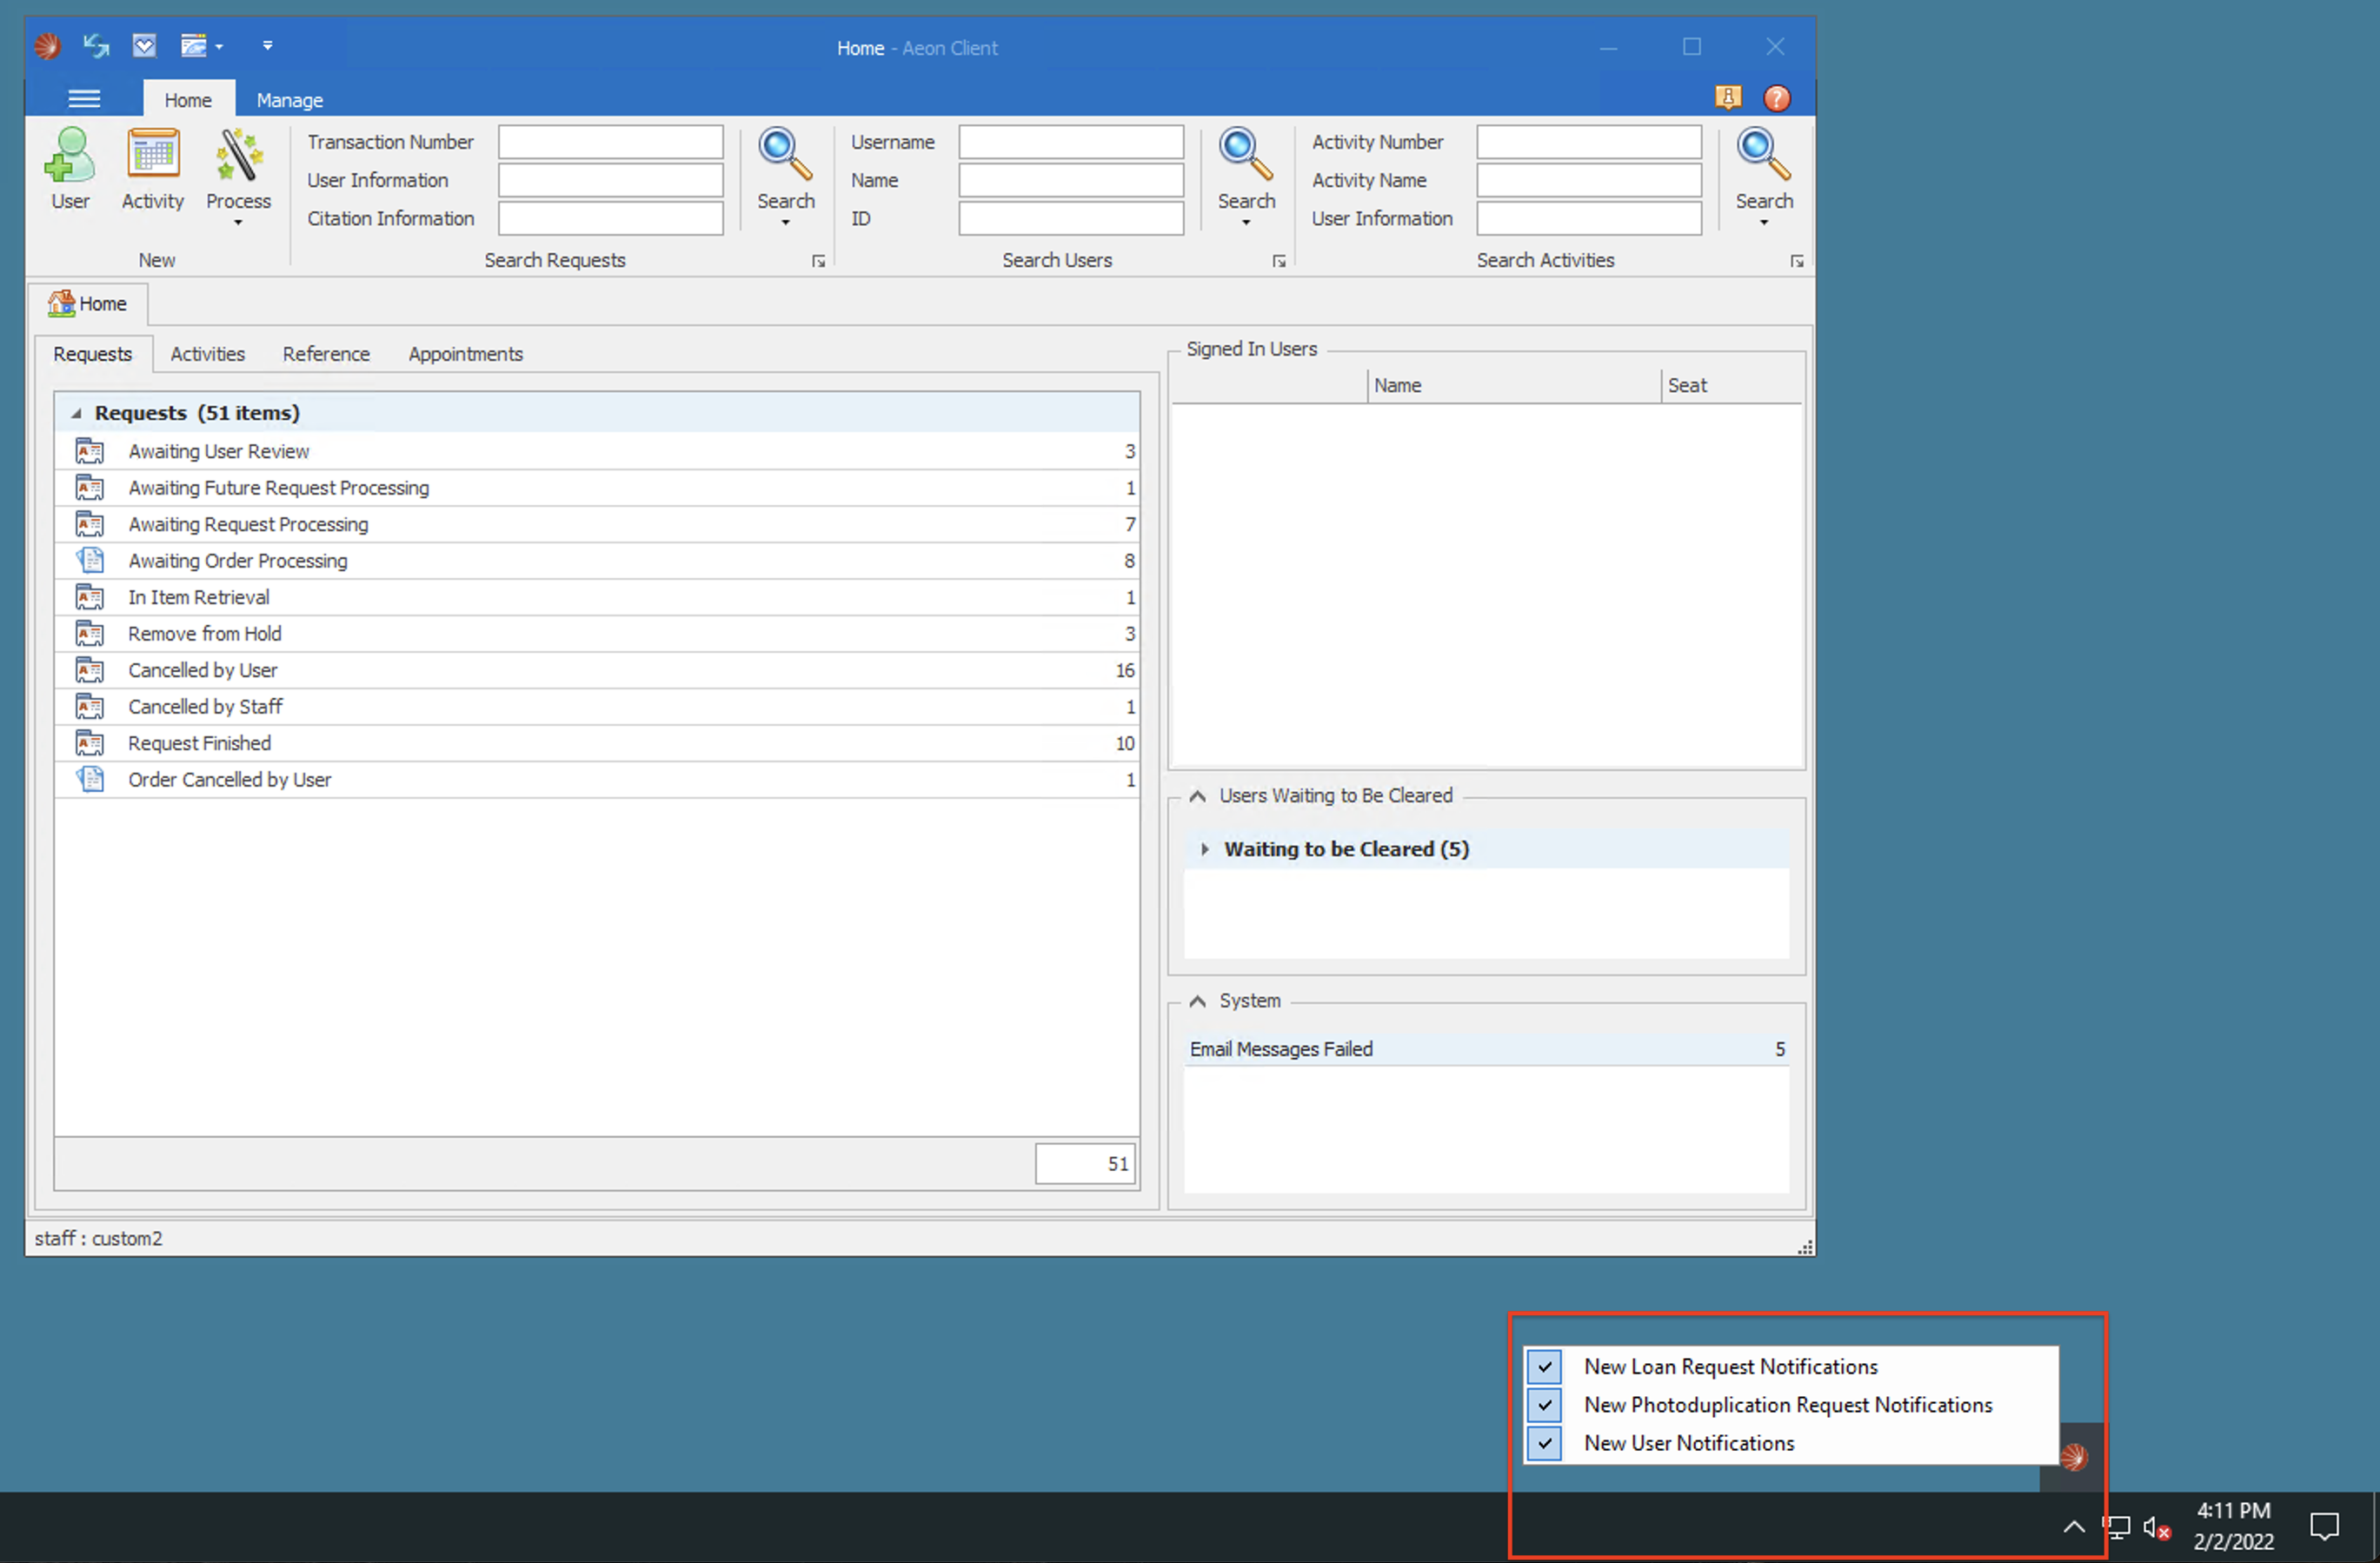Click the New User icon
This screenshot has height=1563, width=2380.
pos(70,155)
